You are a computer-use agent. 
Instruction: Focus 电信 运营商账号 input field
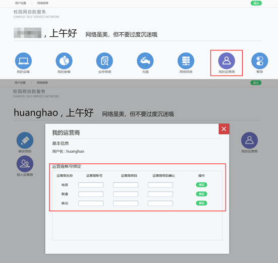[91, 185]
